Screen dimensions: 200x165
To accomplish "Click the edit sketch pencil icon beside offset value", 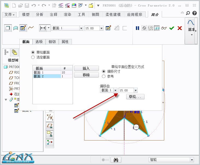I will [108, 28].
